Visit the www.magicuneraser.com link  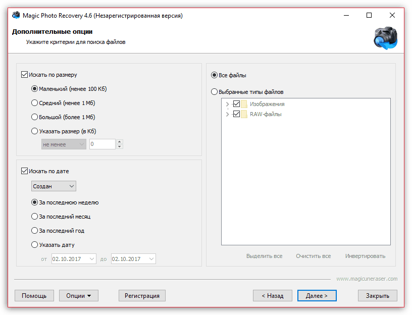pos(367,279)
